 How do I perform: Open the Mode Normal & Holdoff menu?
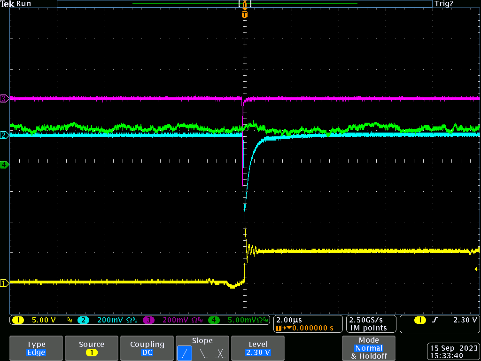369,348
